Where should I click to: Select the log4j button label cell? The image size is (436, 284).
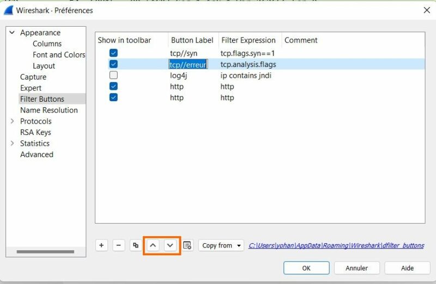pos(179,75)
